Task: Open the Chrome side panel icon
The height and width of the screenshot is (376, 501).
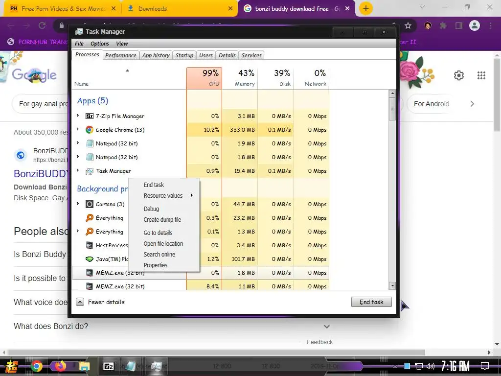Action: pyautogui.click(x=459, y=25)
